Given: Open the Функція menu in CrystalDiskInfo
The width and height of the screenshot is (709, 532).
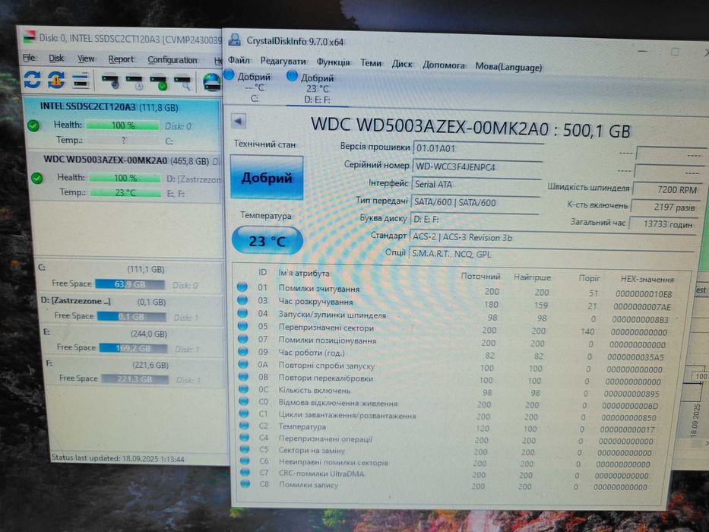Looking at the screenshot, I should point(333,62).
